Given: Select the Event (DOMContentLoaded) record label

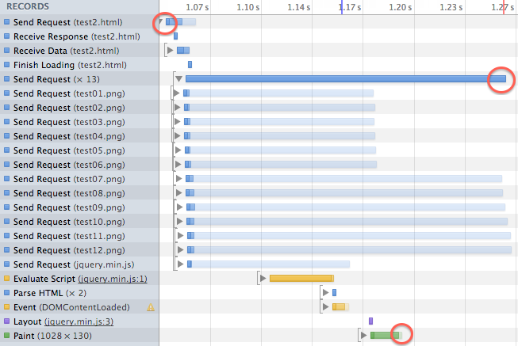Looking at the screenshot, I should [71, 307].
